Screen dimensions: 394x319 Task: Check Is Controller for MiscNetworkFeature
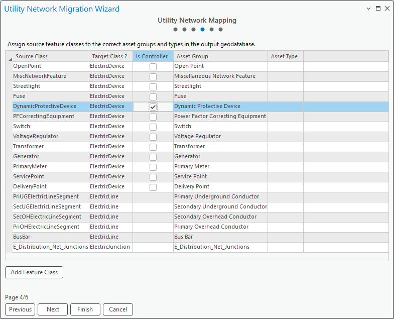(x=153, y=77)
